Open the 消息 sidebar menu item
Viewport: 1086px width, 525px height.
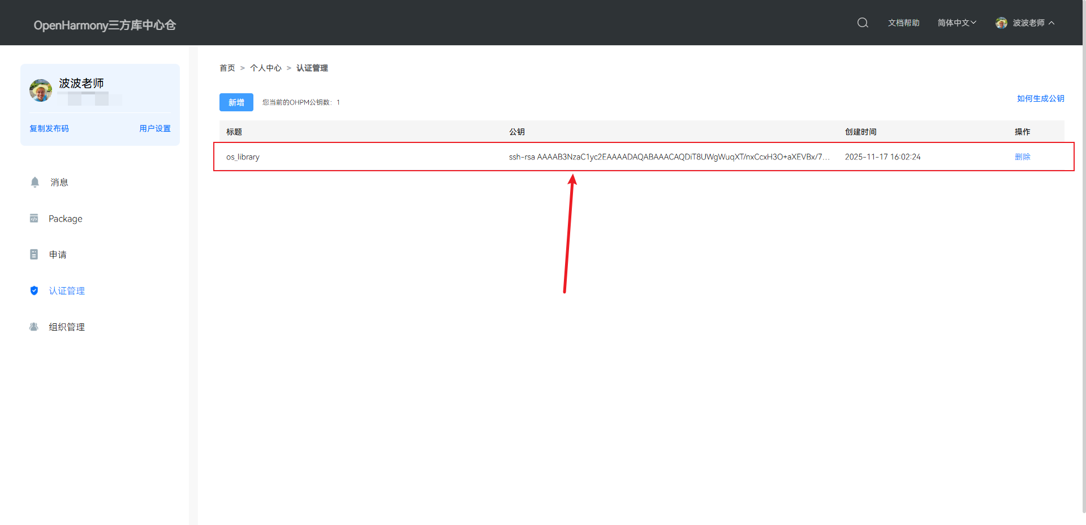coord(59,182)
